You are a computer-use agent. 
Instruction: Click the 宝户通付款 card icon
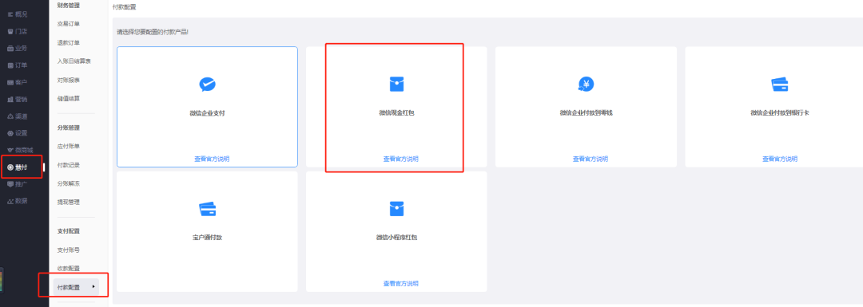(x=207, y=209)
